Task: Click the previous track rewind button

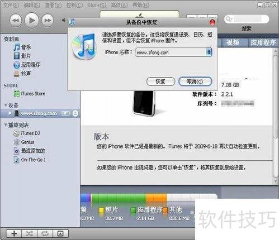Action: (x=16, y=21)
